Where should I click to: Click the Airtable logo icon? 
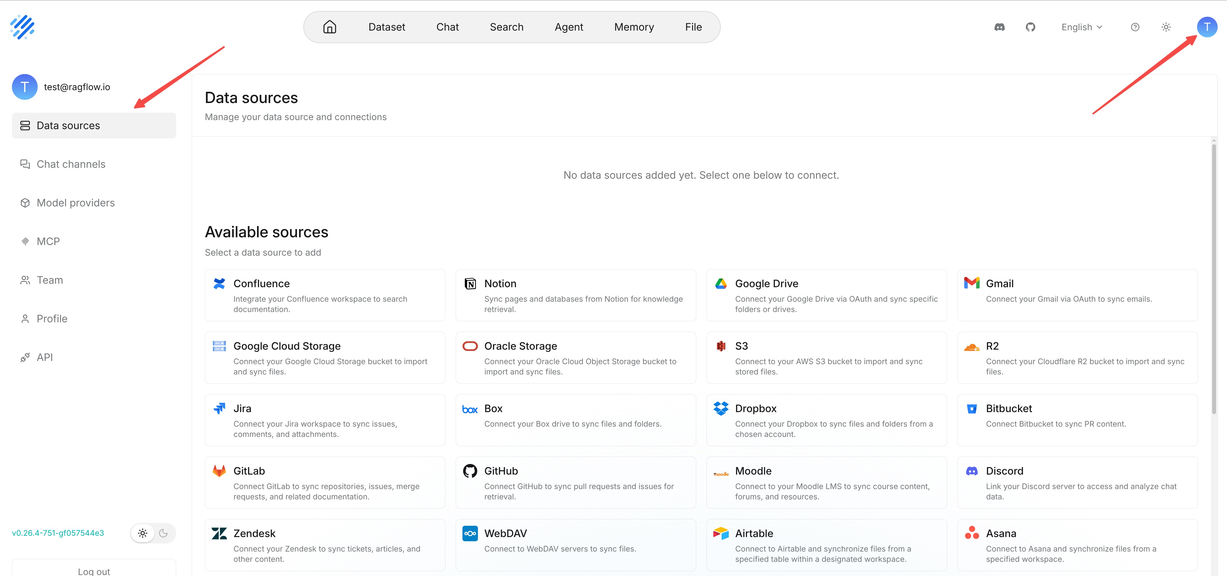coord(721,533)
